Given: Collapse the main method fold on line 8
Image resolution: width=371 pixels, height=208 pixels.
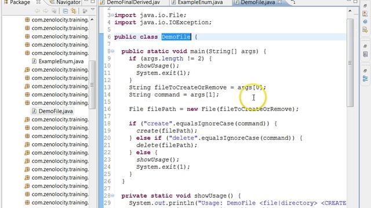Looking at the screenshot, I should 112,51.
